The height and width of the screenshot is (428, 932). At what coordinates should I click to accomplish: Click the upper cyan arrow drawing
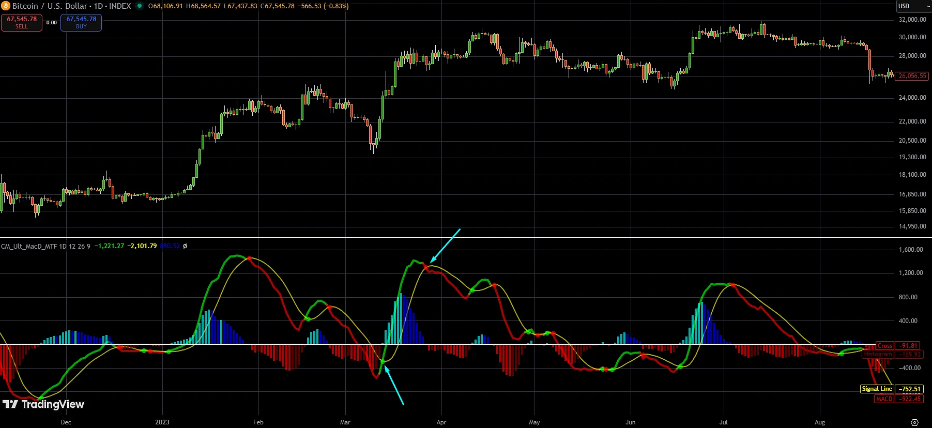pyautogui.click(x=445, y=246)
